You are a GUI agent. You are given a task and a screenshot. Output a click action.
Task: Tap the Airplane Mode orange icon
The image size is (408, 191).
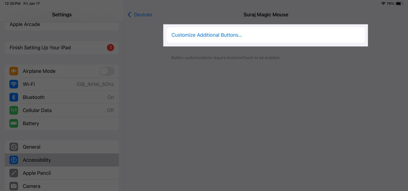click(14, 71)
